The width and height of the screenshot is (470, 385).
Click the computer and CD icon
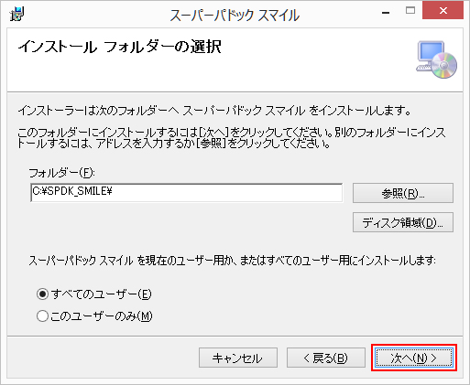[436, 59]
